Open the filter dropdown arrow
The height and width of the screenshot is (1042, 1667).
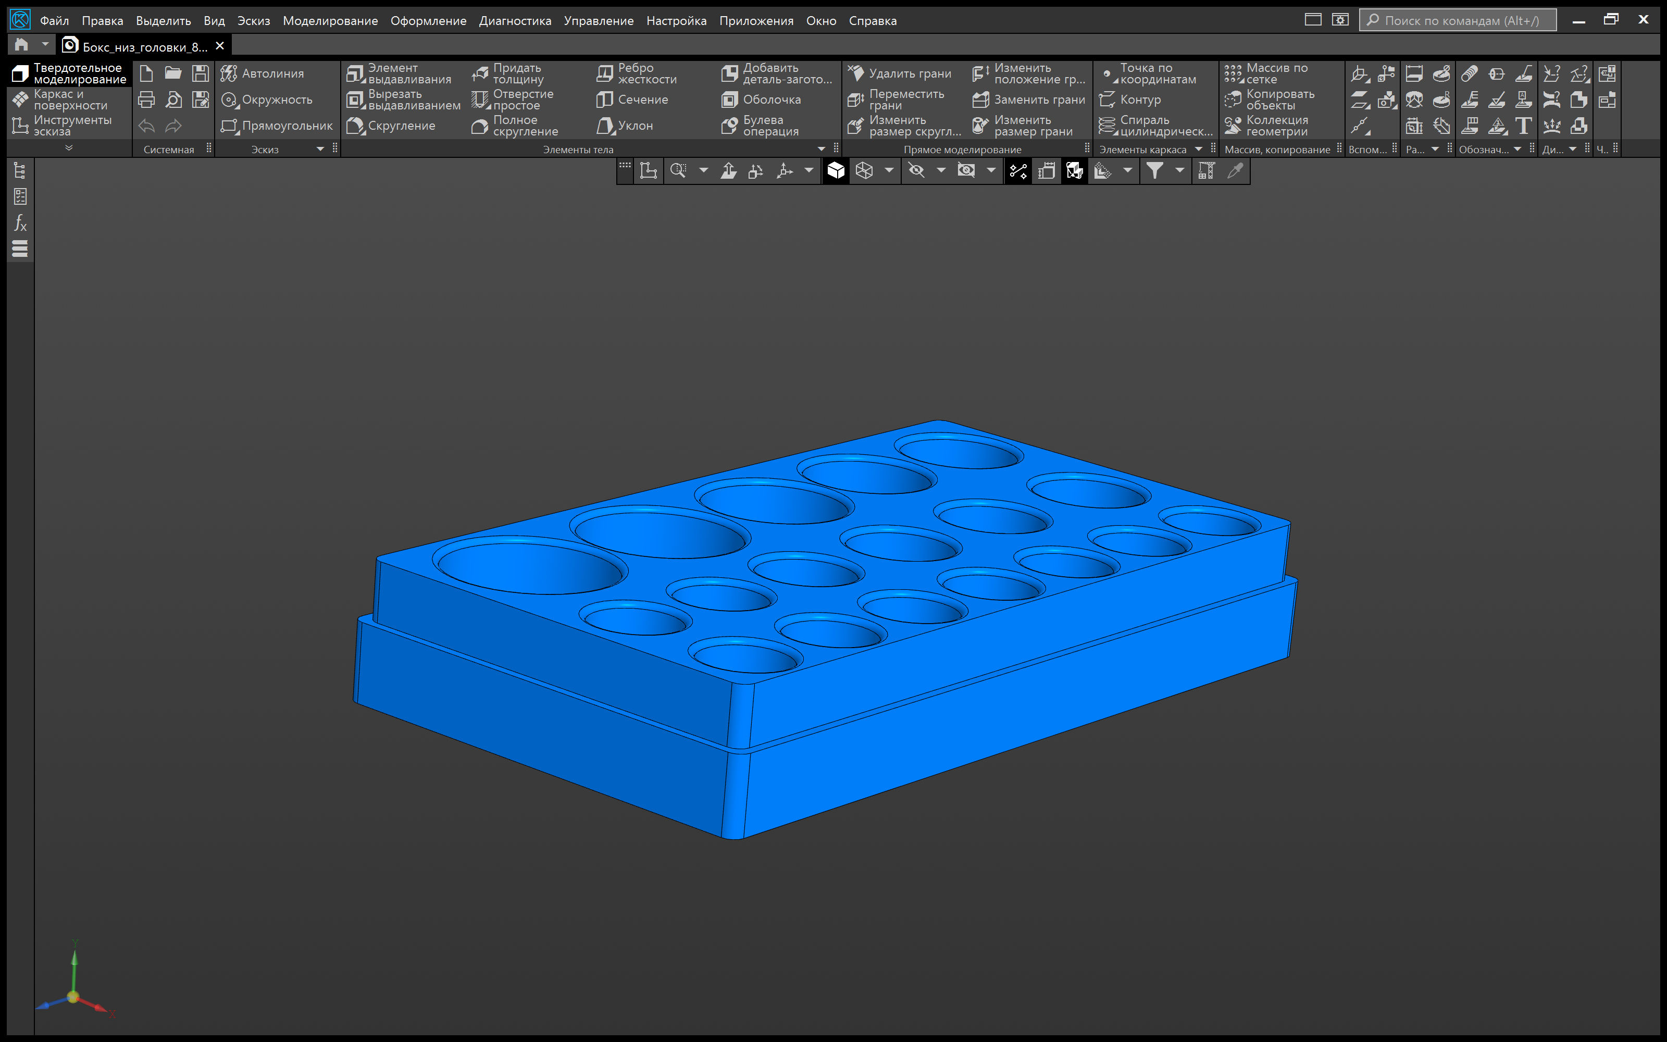point(1179,170)
